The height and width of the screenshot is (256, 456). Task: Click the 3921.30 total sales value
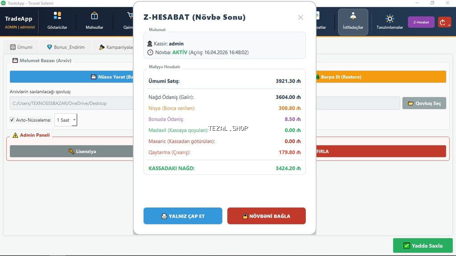pyautogui.click(x=288, y=81)
